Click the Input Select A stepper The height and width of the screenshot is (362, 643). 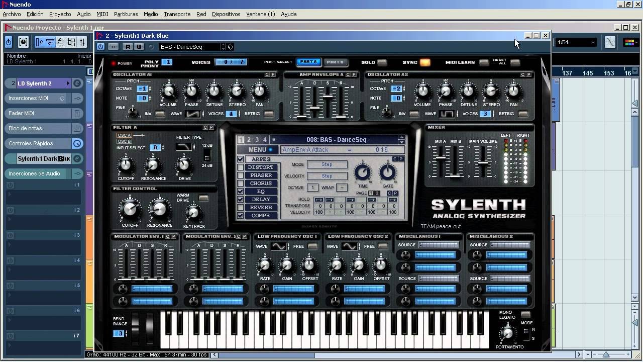163,147
